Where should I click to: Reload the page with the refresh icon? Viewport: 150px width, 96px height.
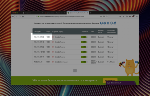(x=19, y=16)
